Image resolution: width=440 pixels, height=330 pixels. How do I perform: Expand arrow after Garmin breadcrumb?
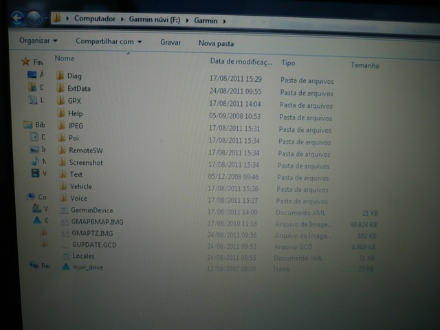225,21
